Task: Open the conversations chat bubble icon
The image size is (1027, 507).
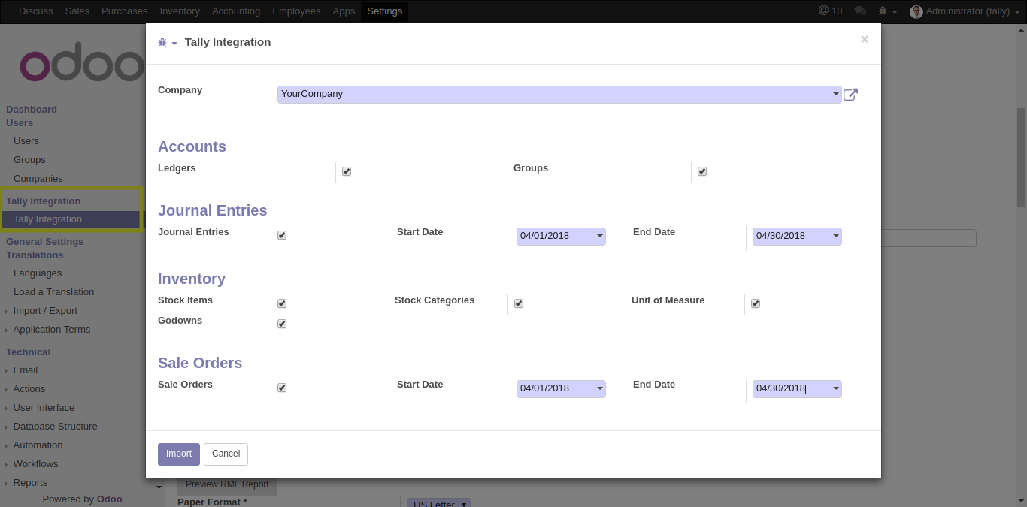Action: coord(860,11)
